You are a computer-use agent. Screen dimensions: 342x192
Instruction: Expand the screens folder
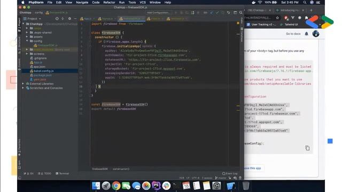tap(27, 54)
